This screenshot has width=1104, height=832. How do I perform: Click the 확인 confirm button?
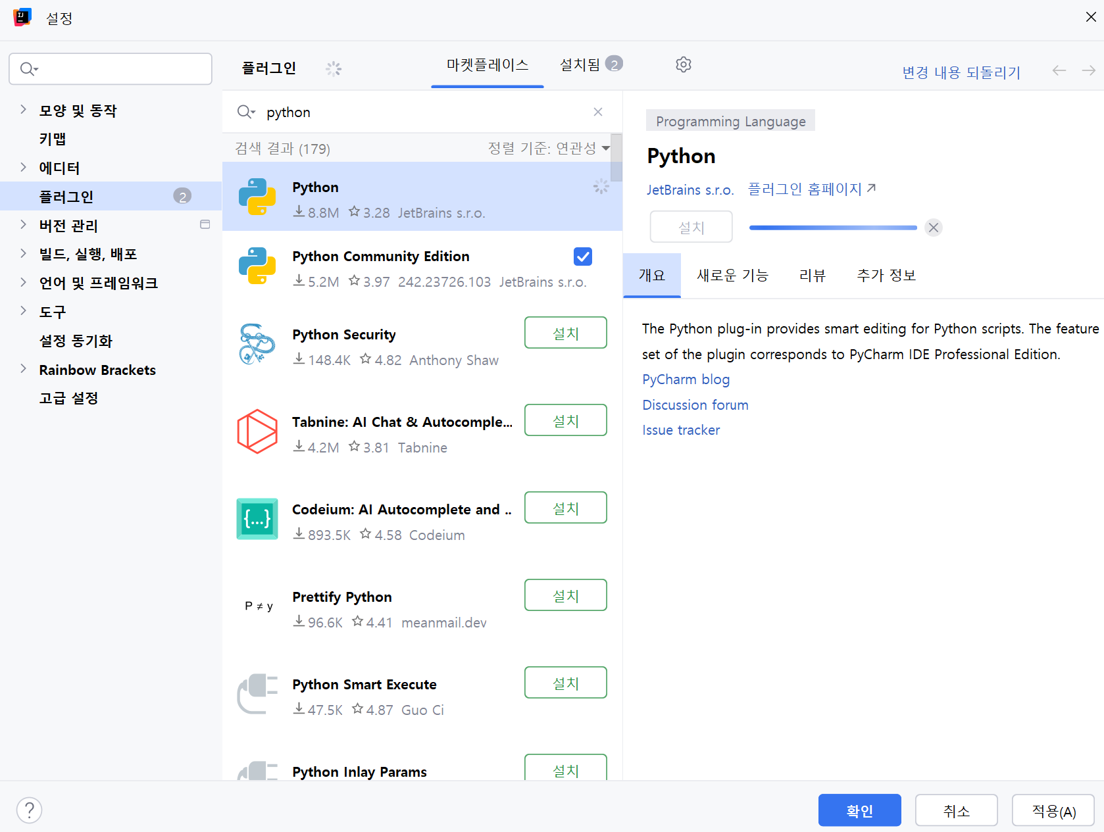pyautogui.click(x=859, y=810)
